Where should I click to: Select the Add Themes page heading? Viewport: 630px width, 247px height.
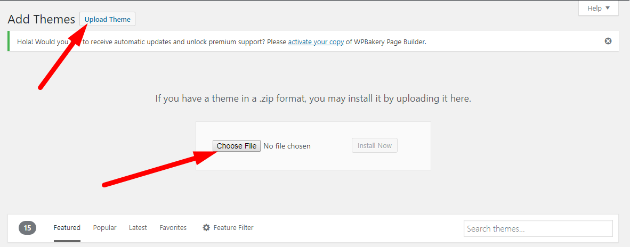(42, 19)
